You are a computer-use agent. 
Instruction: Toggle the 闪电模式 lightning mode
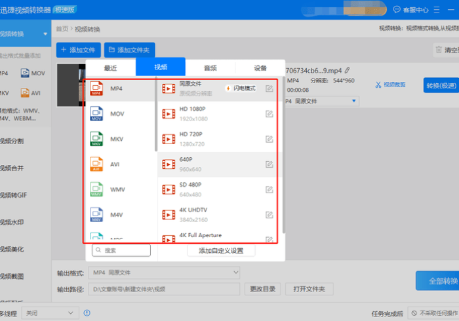click(240, 88)
